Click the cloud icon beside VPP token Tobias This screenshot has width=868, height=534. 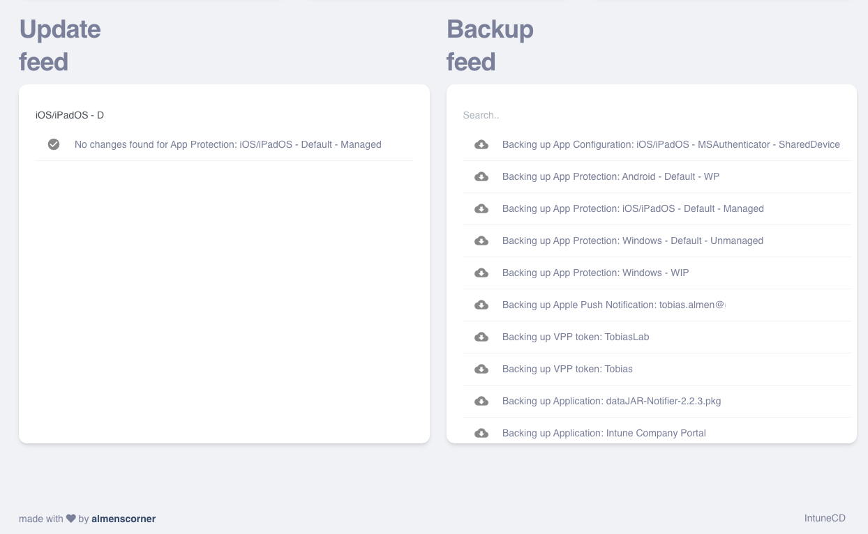tap(481, 369)
